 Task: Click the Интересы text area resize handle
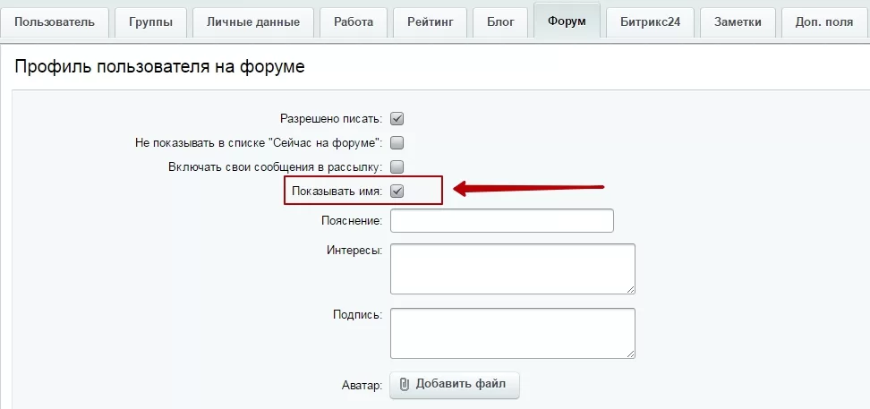pos(631,290)
